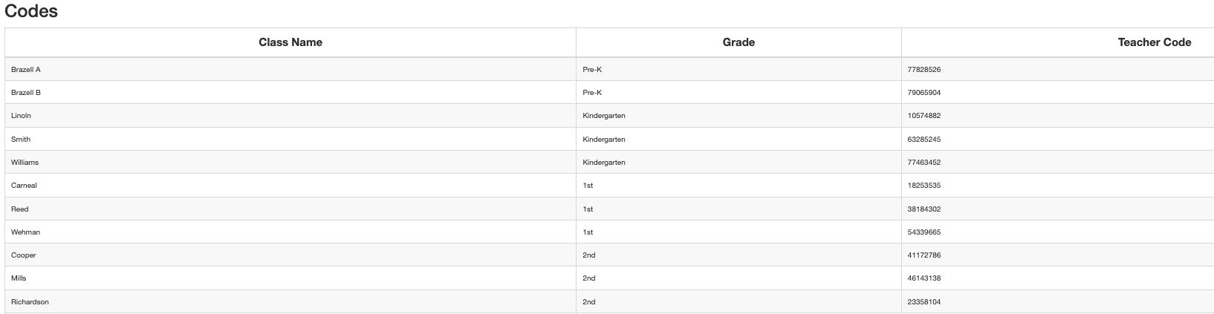This screenshot has height=314, width=1214.
Task: Click teacher code 41172786
Action: (924, 255)
